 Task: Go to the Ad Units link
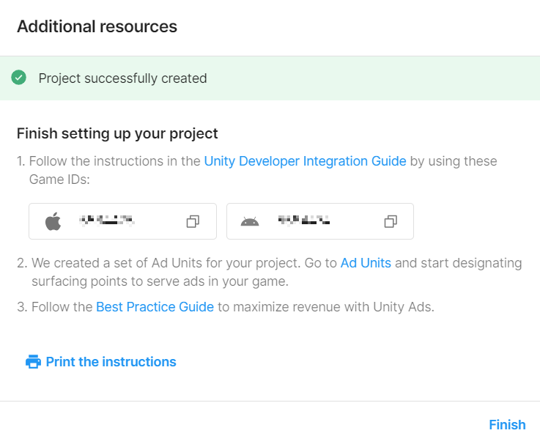(x=366, y=263)
